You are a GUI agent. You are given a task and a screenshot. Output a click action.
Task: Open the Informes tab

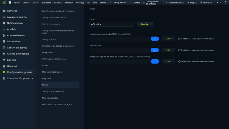click(x=206, y=3)
